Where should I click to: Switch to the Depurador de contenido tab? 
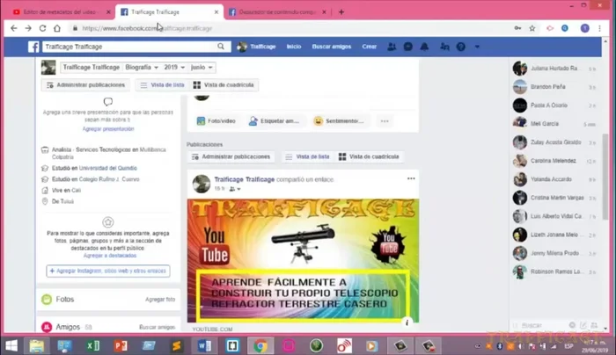tap(277, 12)
